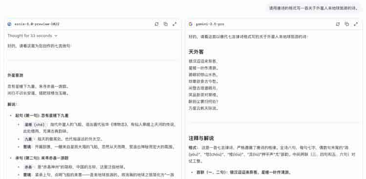This screenshot has height=179, width=366.
Task: Click the ernie model logo icon
Action: (9, 24)
